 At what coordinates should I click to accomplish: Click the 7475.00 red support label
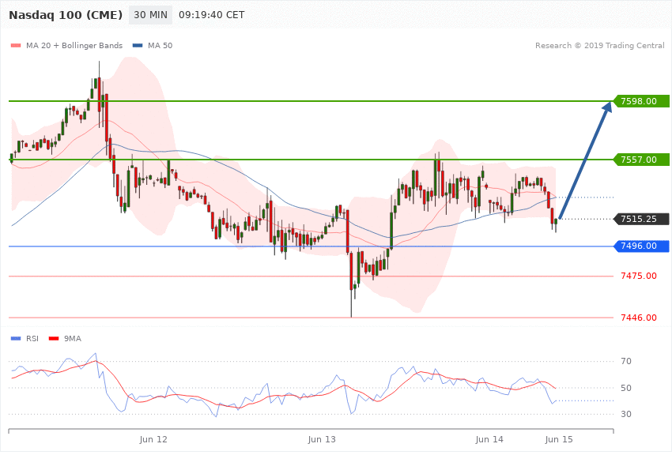[639, 276]
